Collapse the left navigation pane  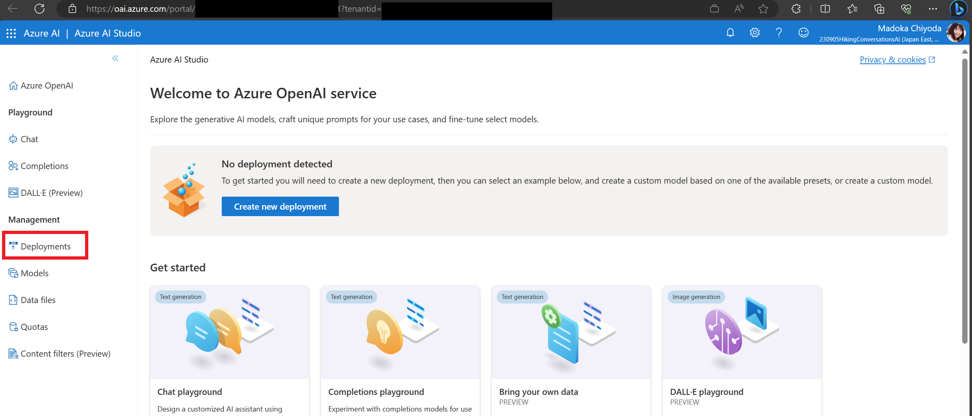[x=115, y=59]
